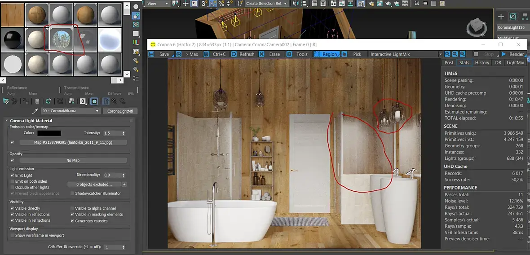The image size is (530, 255).
Task: Click Render button in VFB
Action: pos(513,54)
